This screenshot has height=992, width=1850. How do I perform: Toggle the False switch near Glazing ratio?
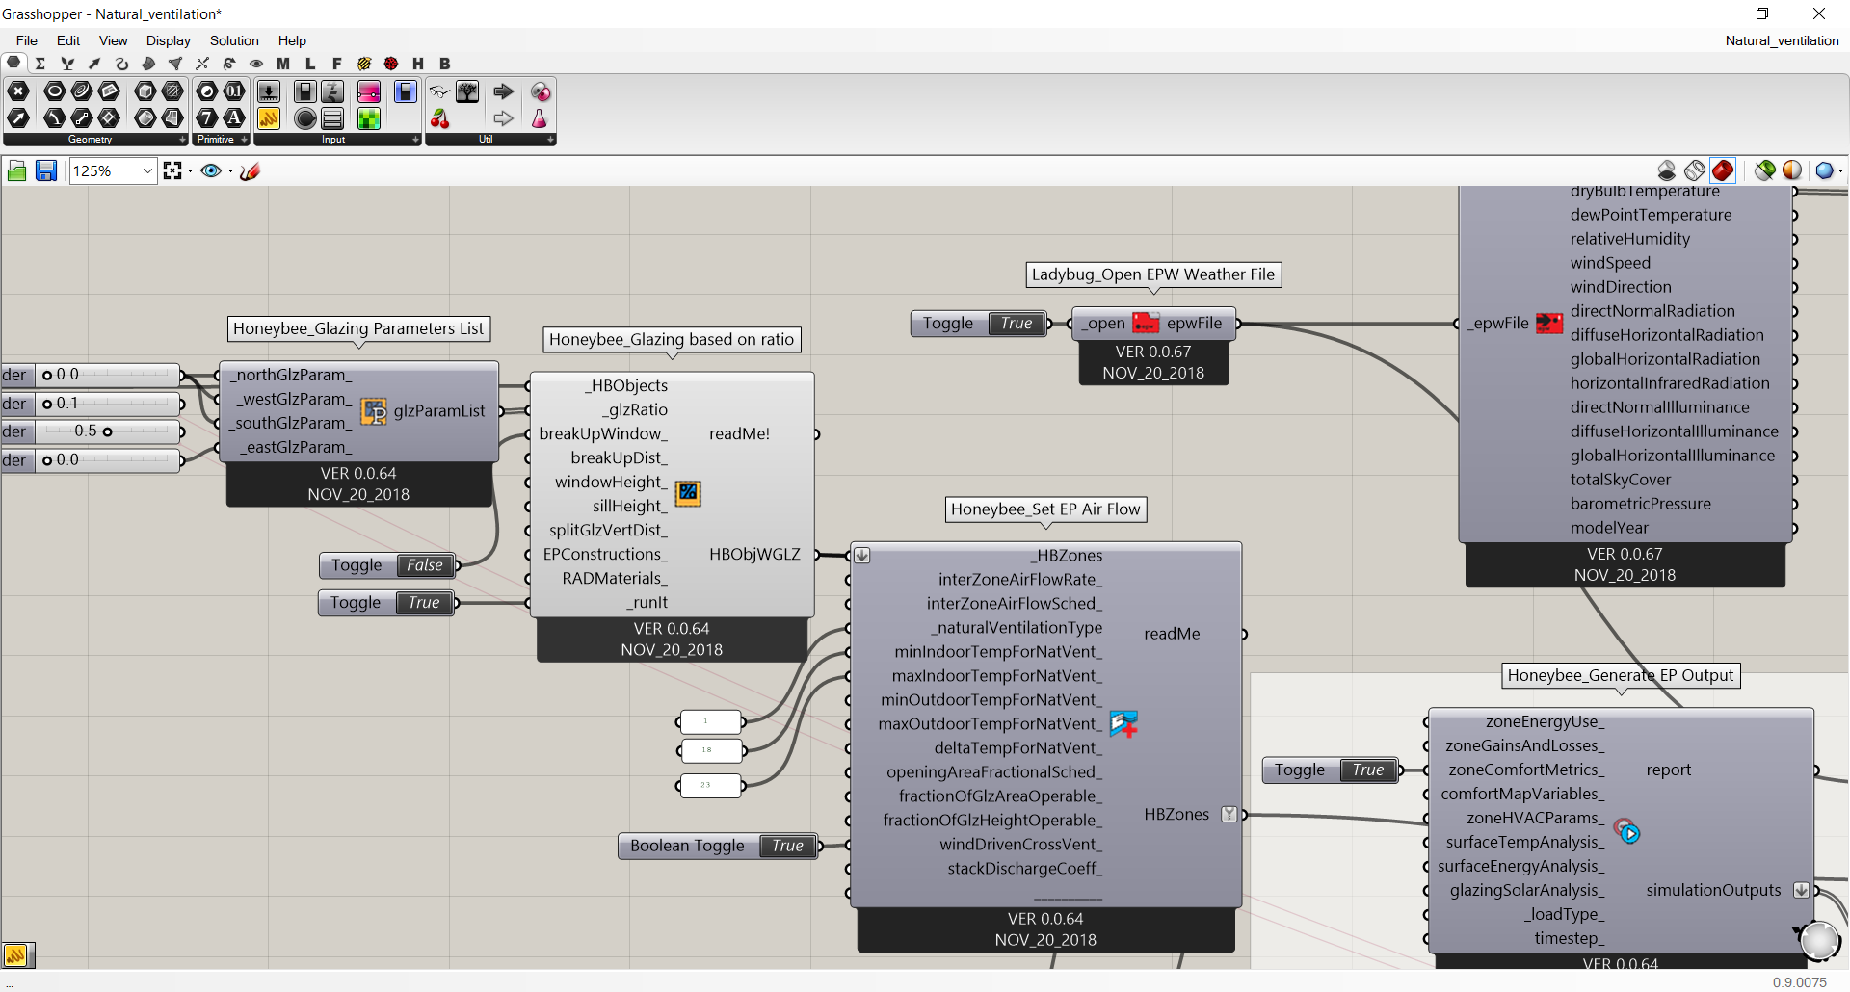(425, 565)
